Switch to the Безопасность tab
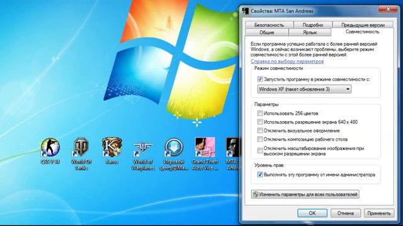This screenshot has width=403, height=226. point(269,25)
